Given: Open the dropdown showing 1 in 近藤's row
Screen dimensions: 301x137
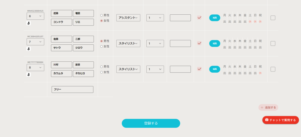Looking at the screenshot, I should (x=155, y=18).
